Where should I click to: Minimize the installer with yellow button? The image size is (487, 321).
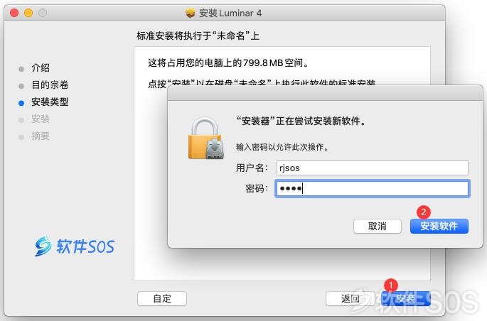28,13
